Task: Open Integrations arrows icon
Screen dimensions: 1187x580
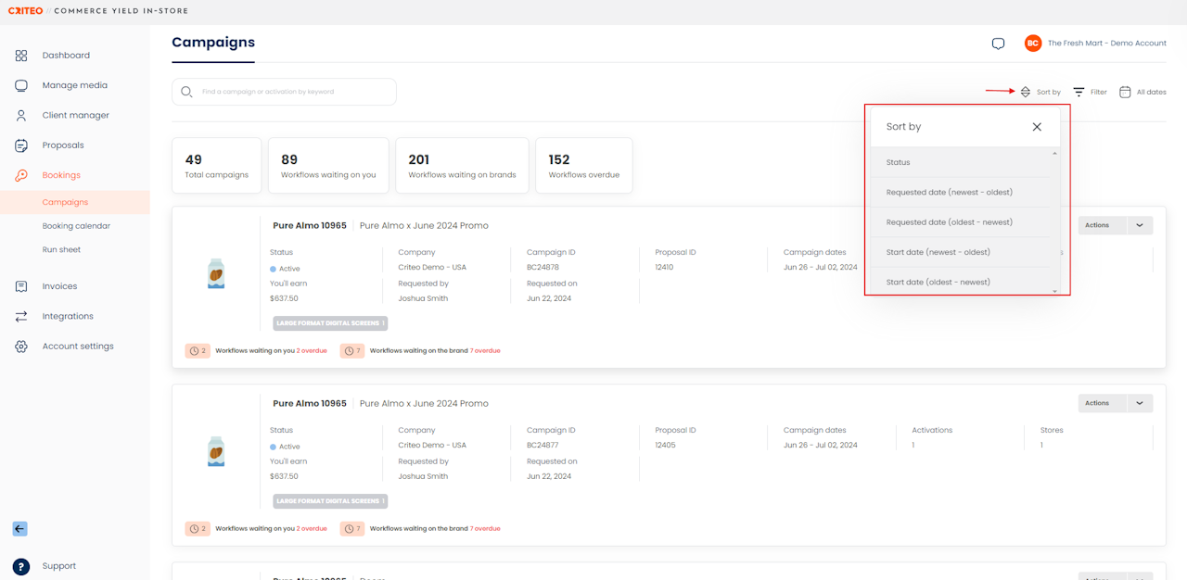Action: pyautogui.click(x=21, y=316)
